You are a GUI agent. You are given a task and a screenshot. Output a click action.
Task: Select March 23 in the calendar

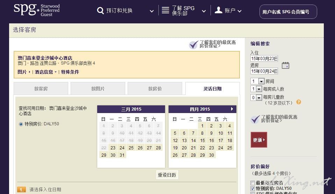[113, 148]
